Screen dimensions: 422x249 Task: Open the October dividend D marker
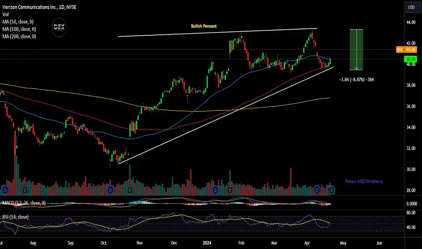click(x=110, y=190)
